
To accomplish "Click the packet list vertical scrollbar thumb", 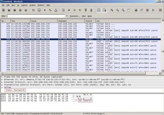I will 162,51.
